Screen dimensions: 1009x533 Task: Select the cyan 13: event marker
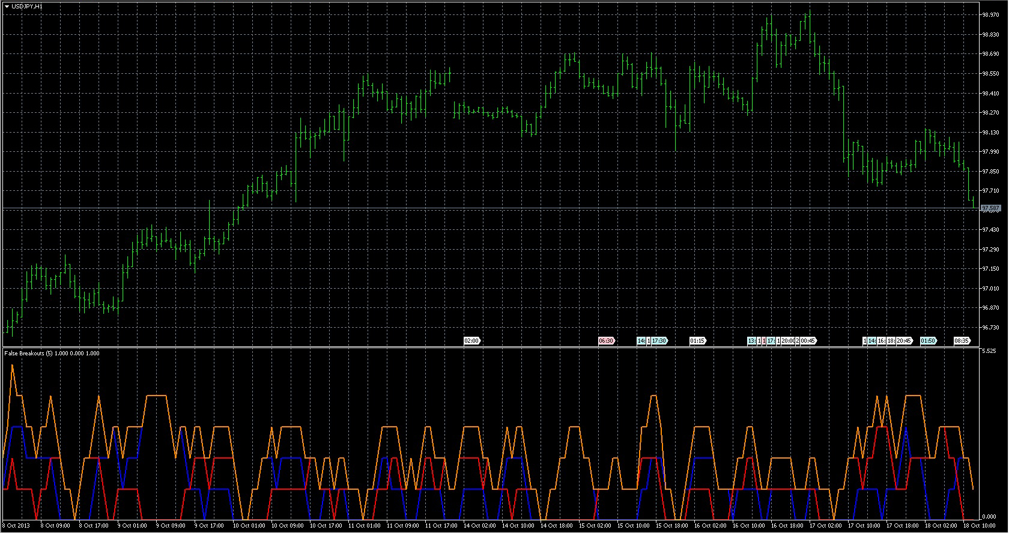pyautogui.click(x=751, y=341)
